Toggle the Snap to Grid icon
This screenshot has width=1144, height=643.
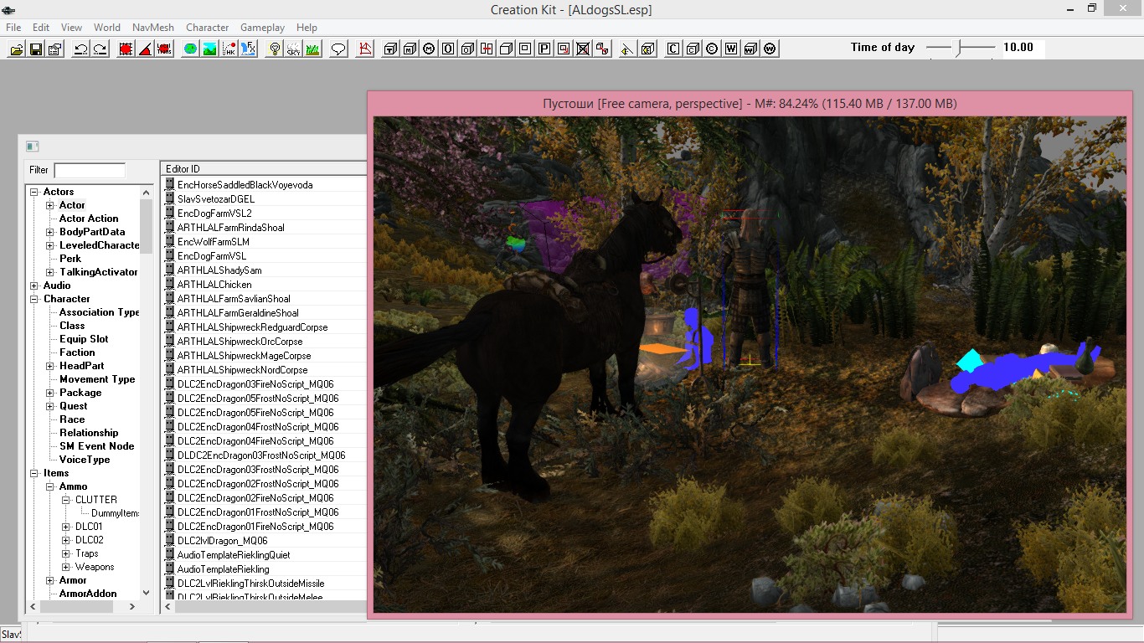126,49
